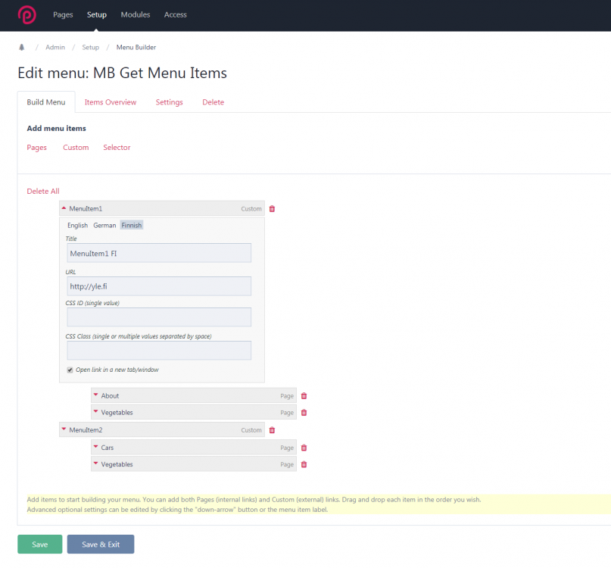Collapse the MenuItem1 details panel
This screenshot has height=568, width=611.
64,208
